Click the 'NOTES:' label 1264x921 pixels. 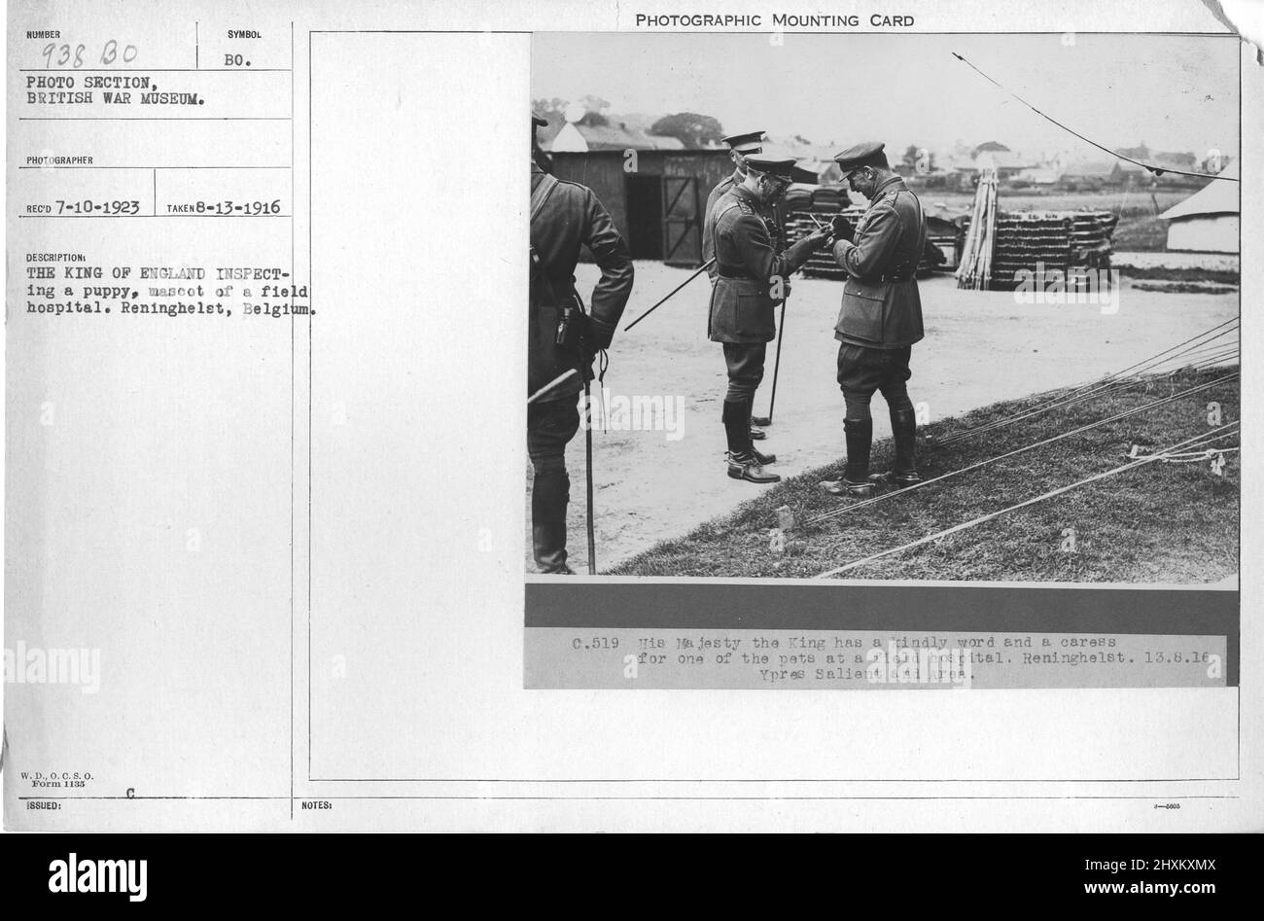coord(318,807)
